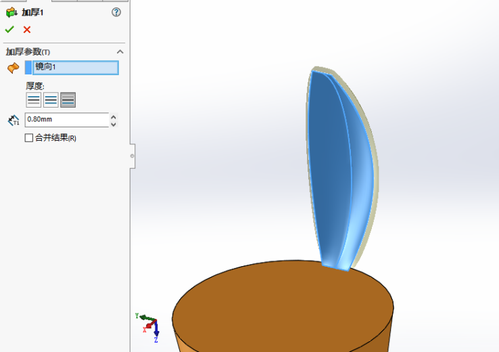Enable the 合并结果 checkbox

28,138
